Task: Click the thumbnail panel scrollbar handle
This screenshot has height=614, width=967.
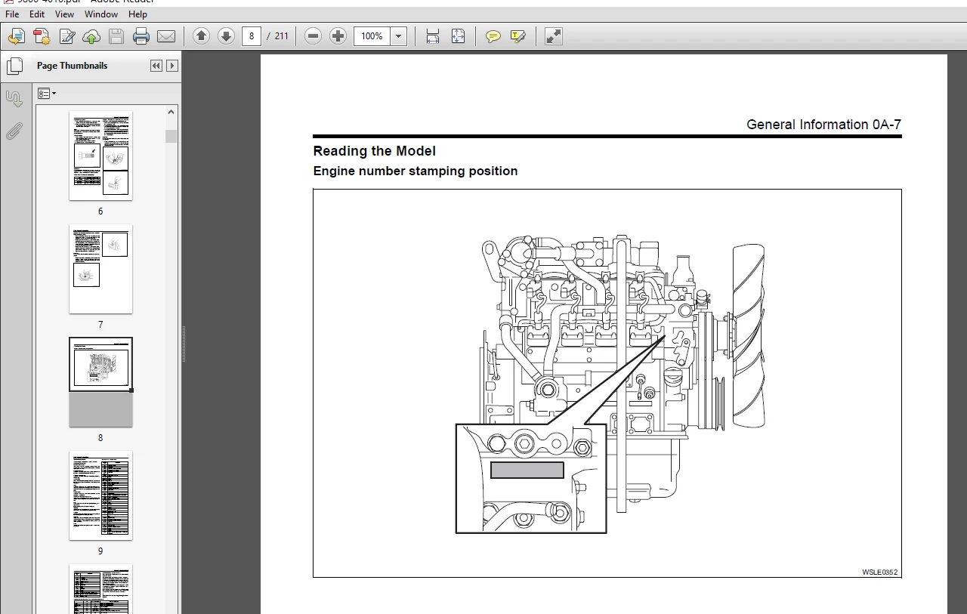Action: 171,136
